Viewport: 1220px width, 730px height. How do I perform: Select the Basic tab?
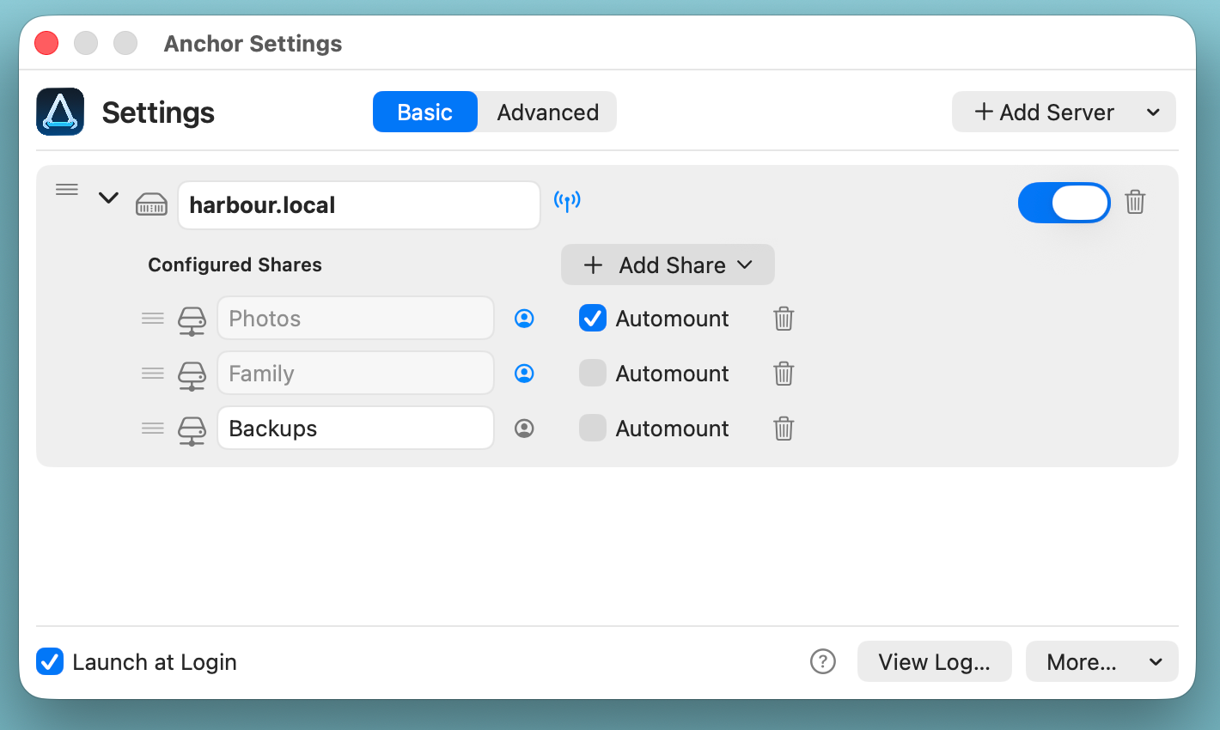tap(425, 112)
